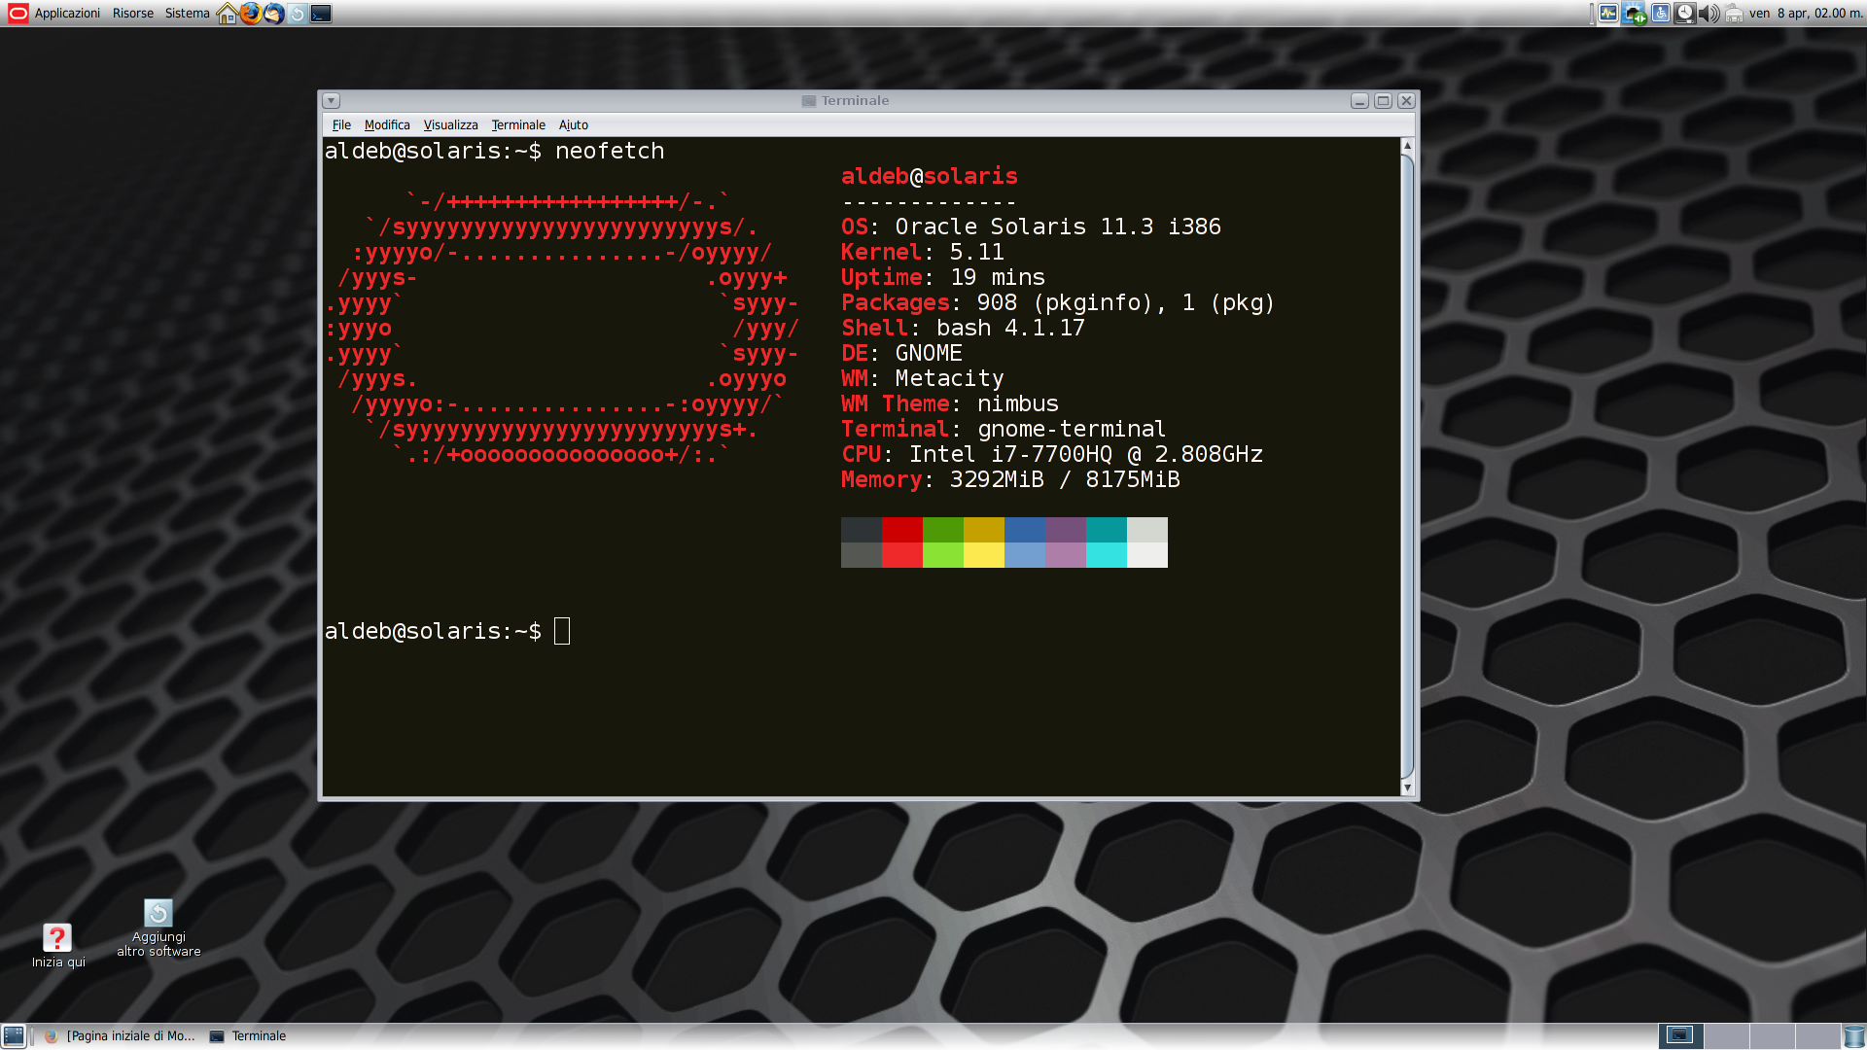This screenshot has height=1050, width=1867.
Task: Open the Aiuto menu in Terminale
Action: click(x=574, y=125)
